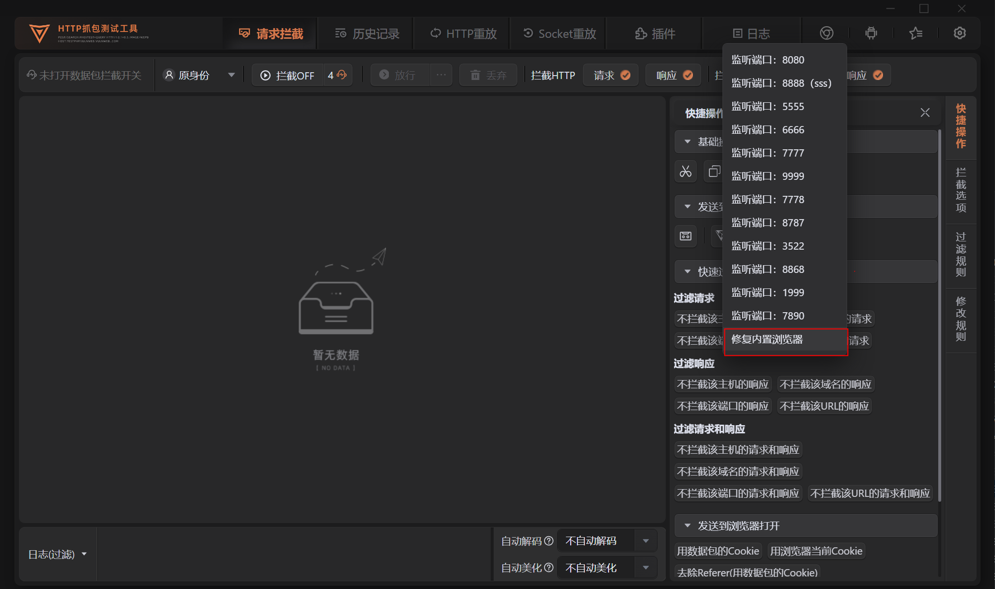
Task: Switch to the 历史记录 tab
Action: point(366,33)
